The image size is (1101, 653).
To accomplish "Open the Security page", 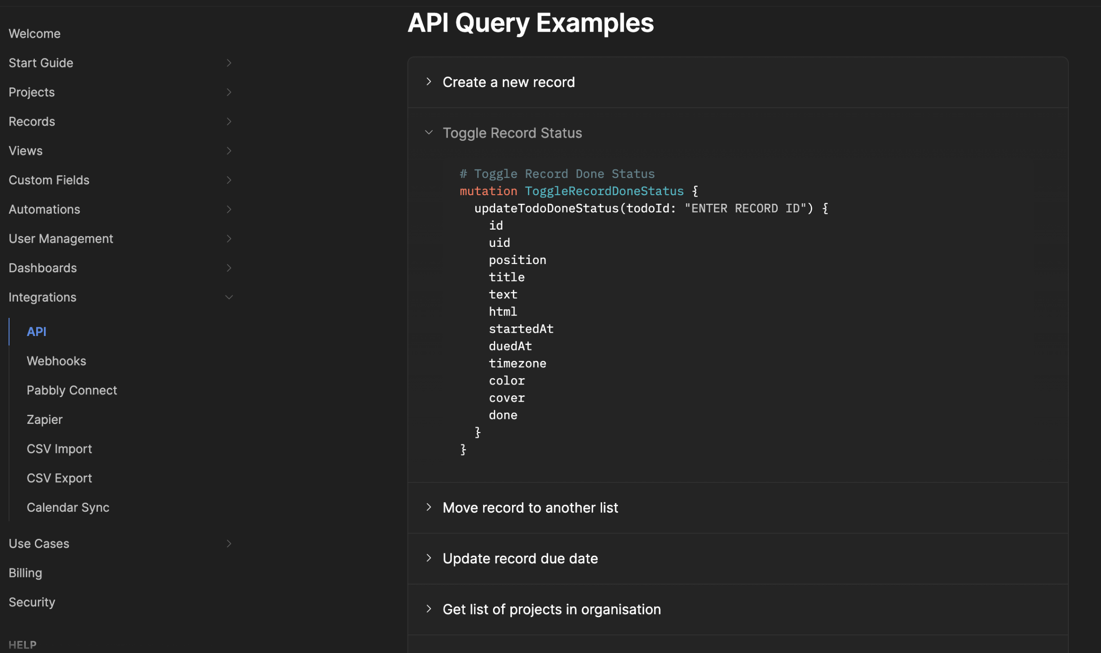I will [32, 602].
